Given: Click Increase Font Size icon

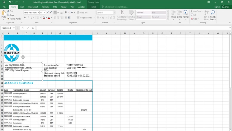Looking at the screenshot, I should [x=48, y=13].
